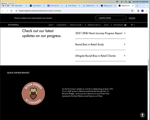Open the tab search dropdown

(x=147, y=6)
